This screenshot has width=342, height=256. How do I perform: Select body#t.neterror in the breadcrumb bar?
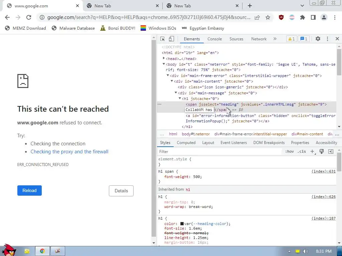(196, 134)
